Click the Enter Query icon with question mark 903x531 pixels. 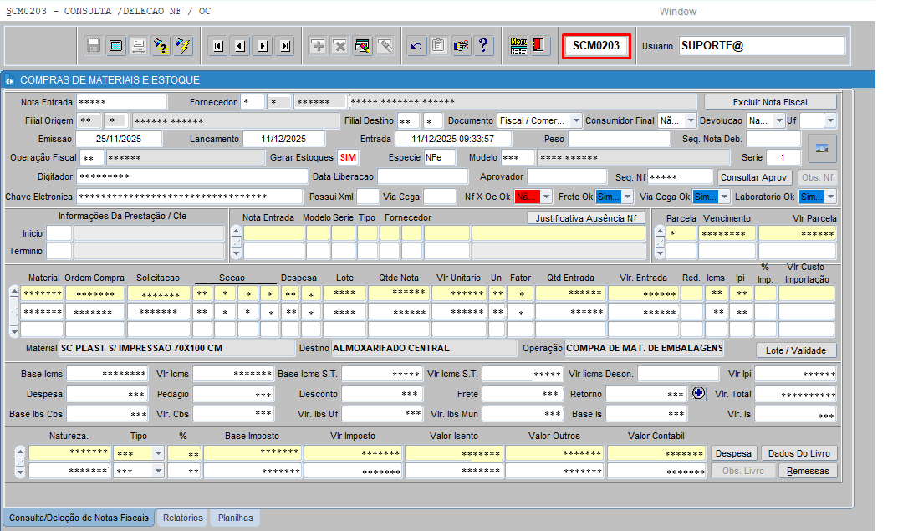coord(161,45)
